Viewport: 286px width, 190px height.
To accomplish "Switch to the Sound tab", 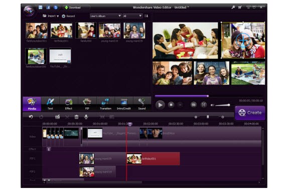I will pyautogui.click(x=142, y=104).
